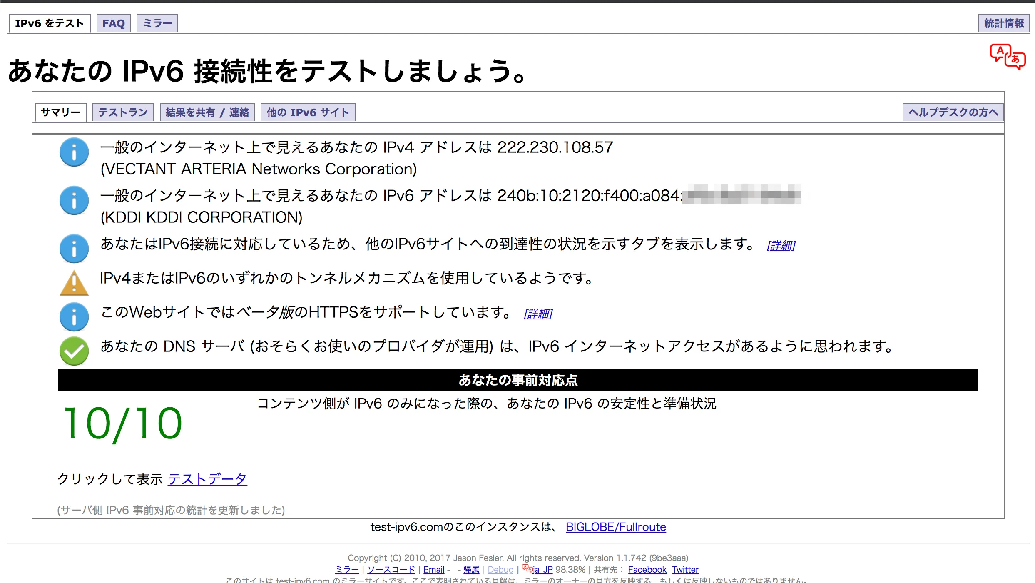Click the 10/10 readiness score
This screenshot has width=1035, height=583.
[123, 424]
